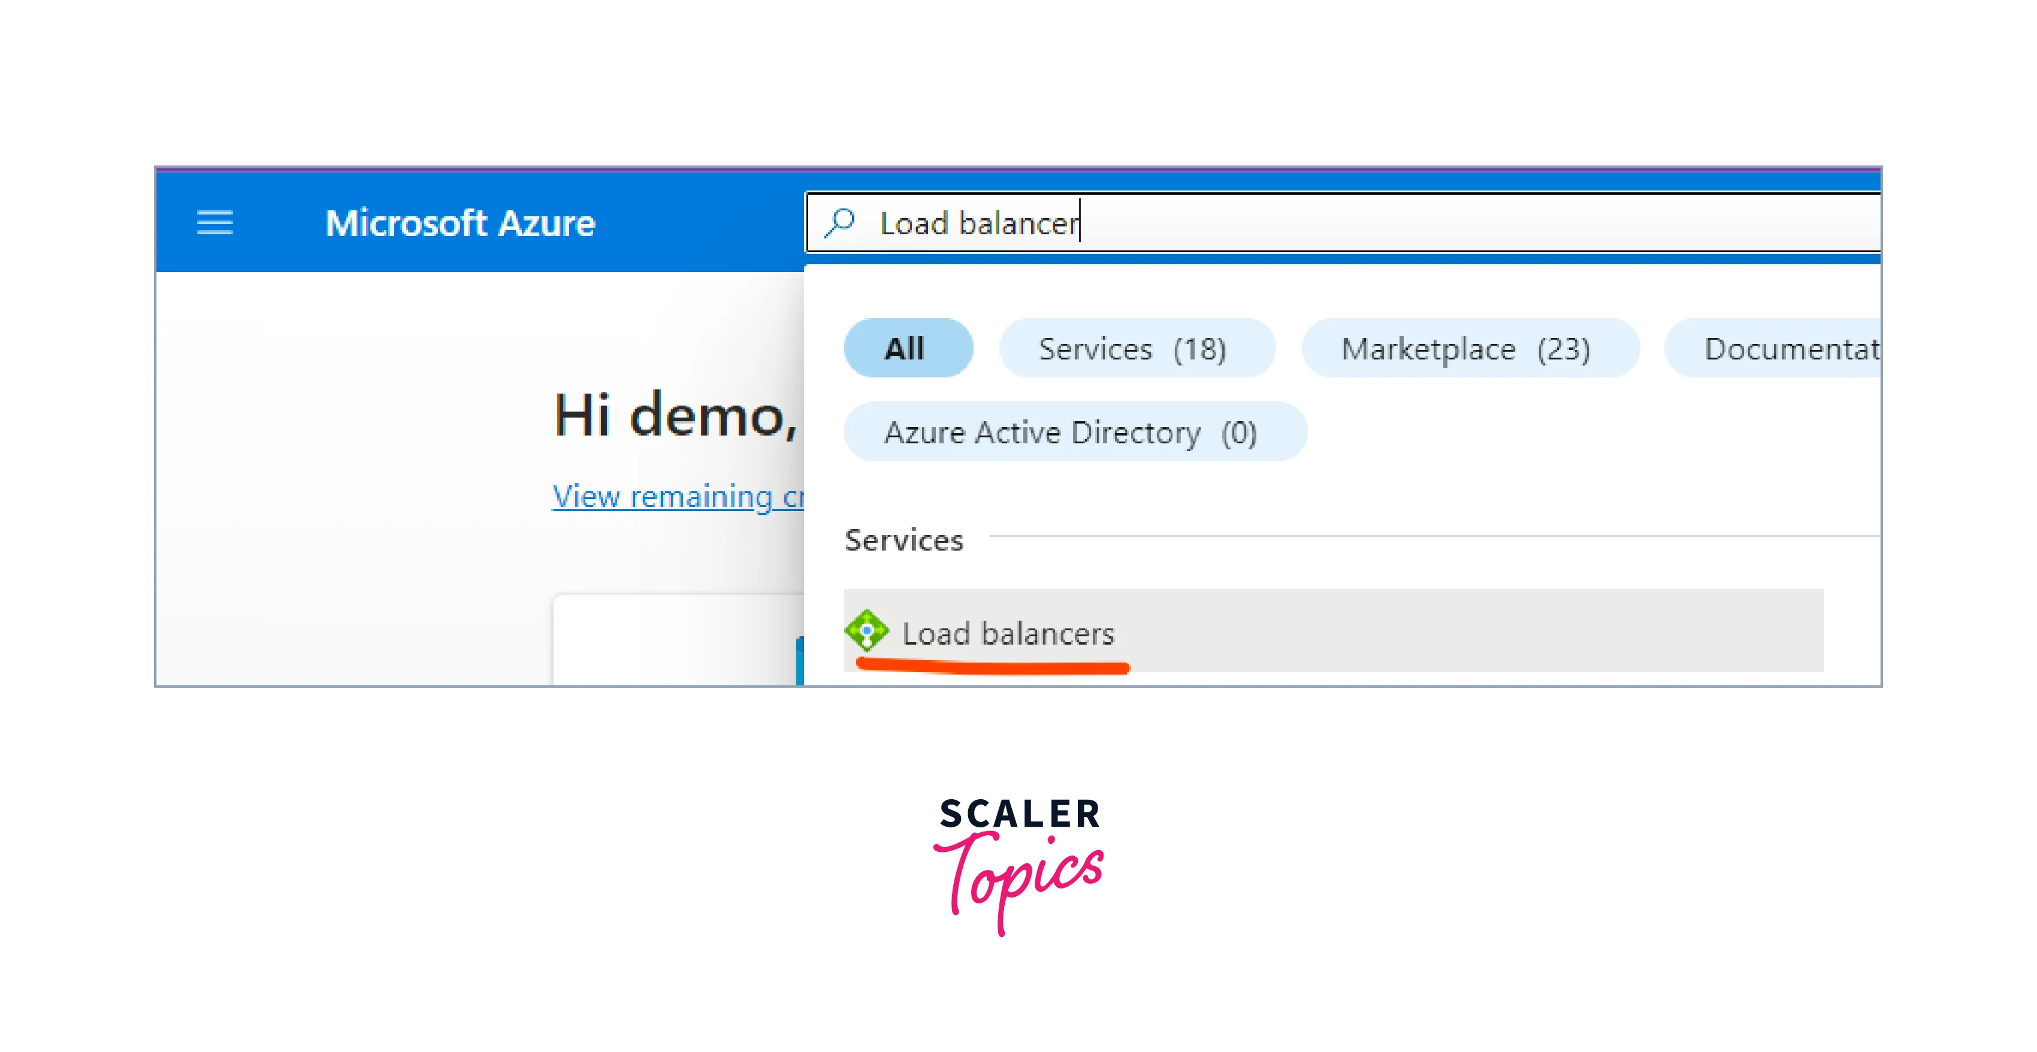The image size is (2037, 1052).
Task: Click the blue Azure header bar
Action: coord(479,222)
